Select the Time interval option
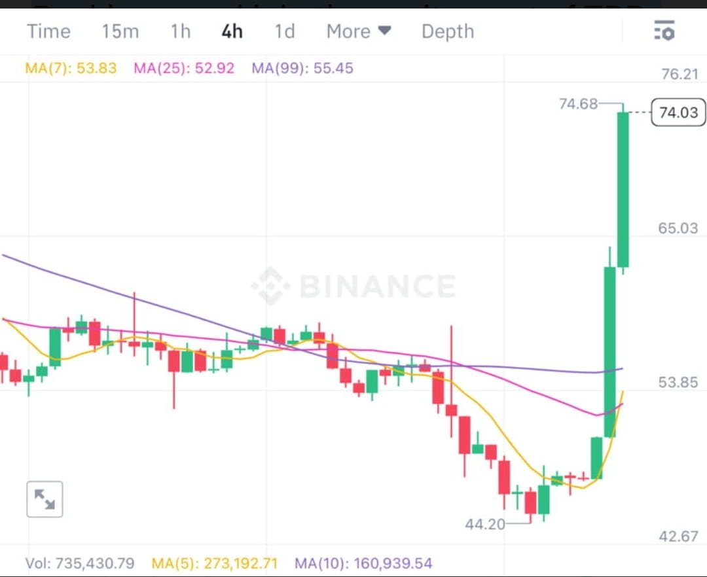 (48, 31)
